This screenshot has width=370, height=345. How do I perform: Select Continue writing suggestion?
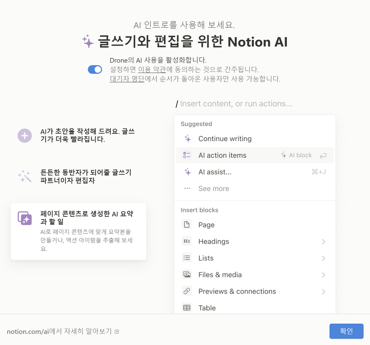click(x=255, y=139)
